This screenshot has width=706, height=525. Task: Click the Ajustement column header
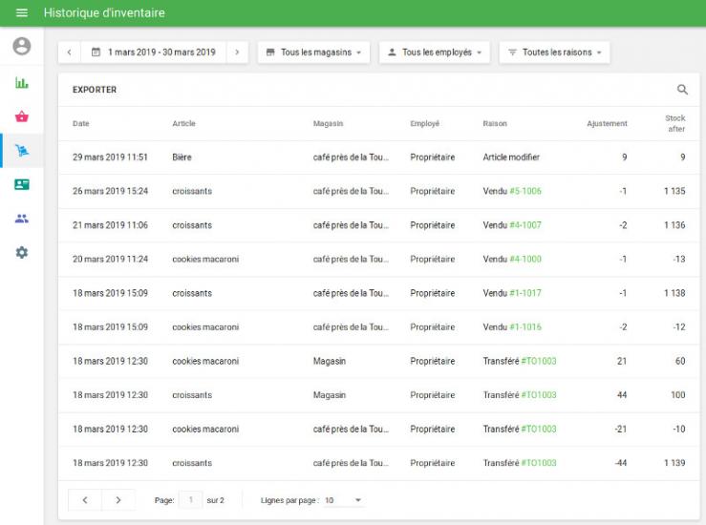point(607,123)
